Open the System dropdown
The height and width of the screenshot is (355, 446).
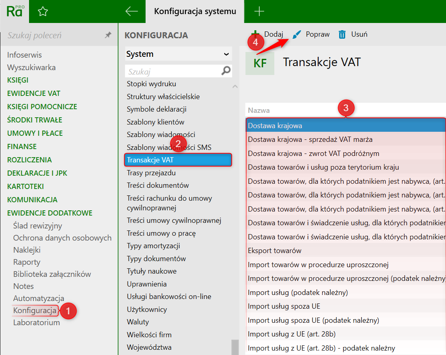(x=178, y=54)
